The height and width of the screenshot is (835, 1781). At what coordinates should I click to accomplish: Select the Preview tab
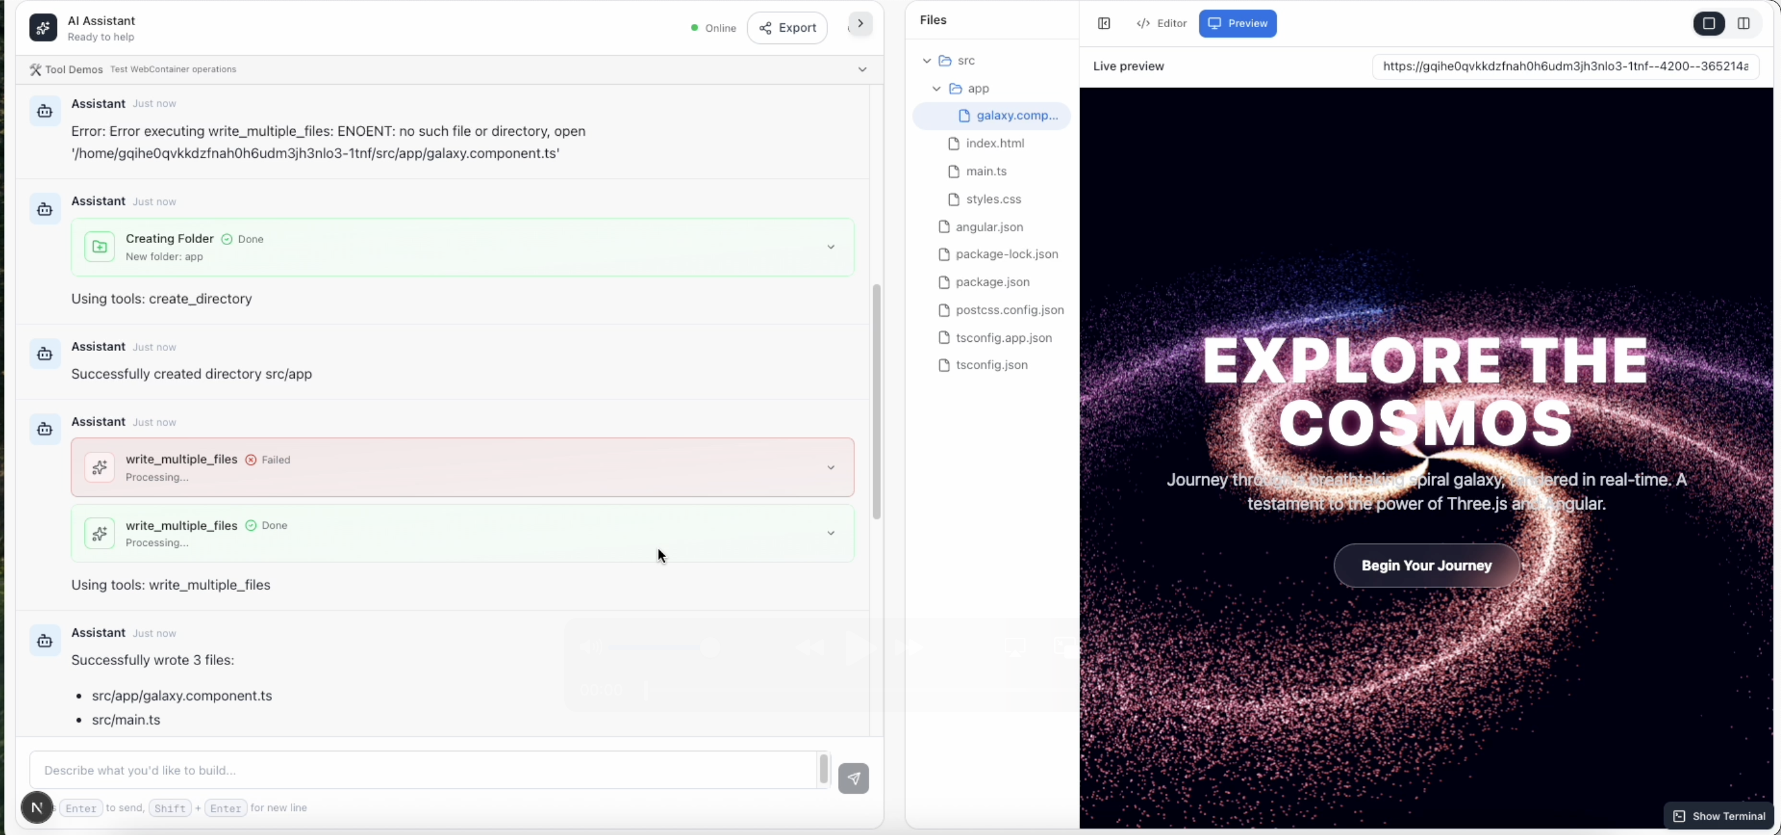[1237, 23]
